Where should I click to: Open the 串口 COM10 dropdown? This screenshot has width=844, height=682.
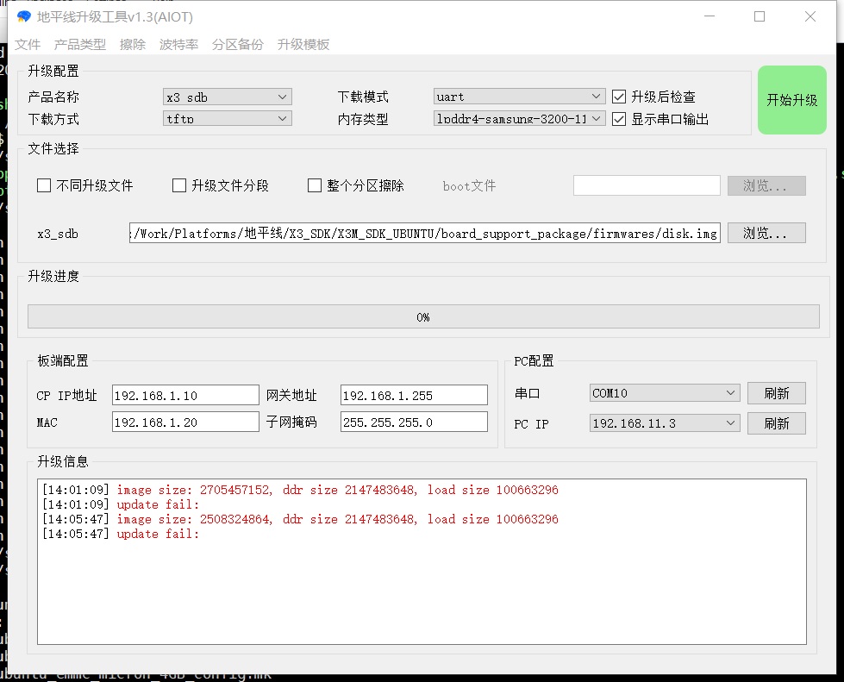pos(665,393)
